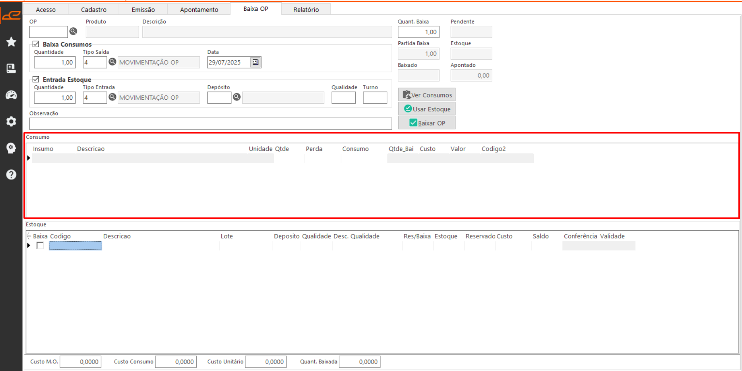The height and width of the screenshot is (371, 742).
Task: Click the Estoque grid row indicator arrow
Action: coord(29,245)
